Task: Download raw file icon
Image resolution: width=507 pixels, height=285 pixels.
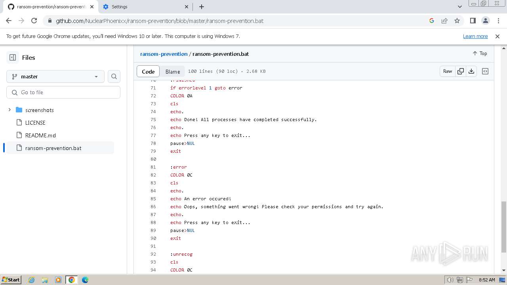Action: pyautogui.click(x=471, y=71)
